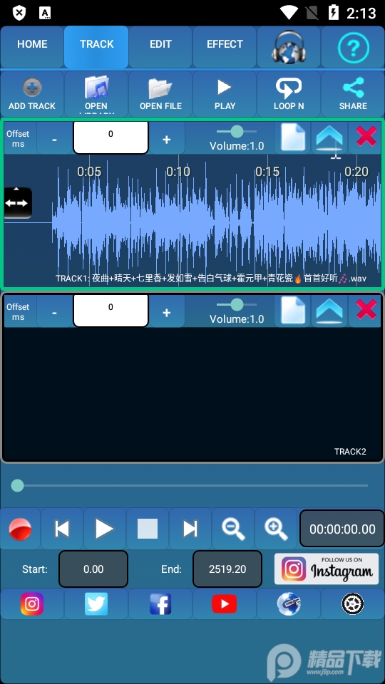Collapse Track 2 with up arrow
Screen dimensions: 385x684
click(329, 311)
